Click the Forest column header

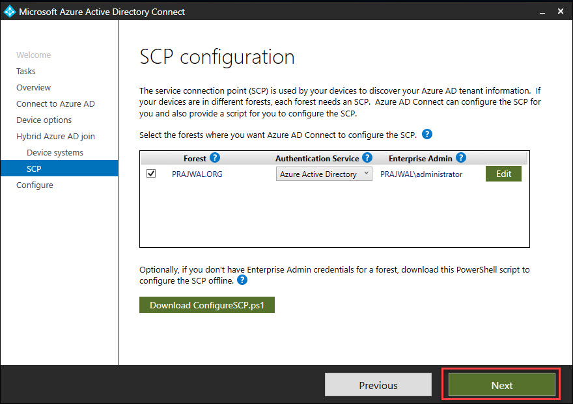(x=195, y=158)
